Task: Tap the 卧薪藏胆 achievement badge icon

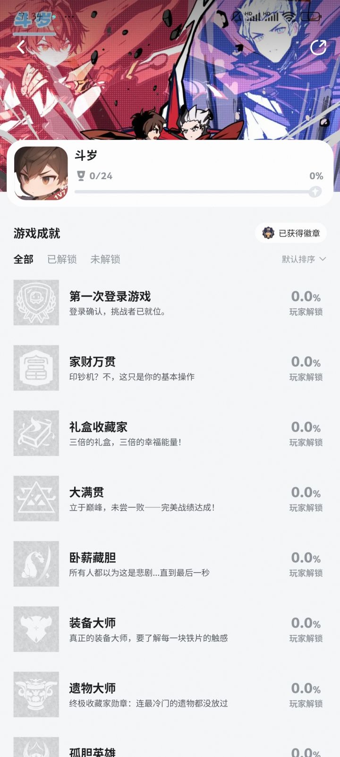Action: tap(36, 564)
